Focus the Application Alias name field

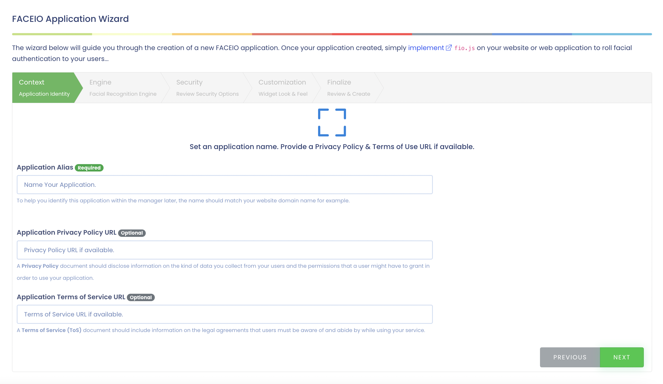[225, 185]
